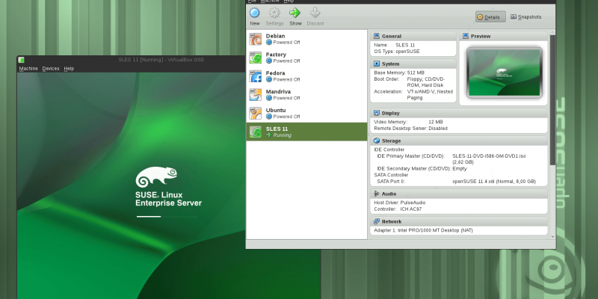
Task: Select the Fedora VM icon
Action: click(256, 76)
